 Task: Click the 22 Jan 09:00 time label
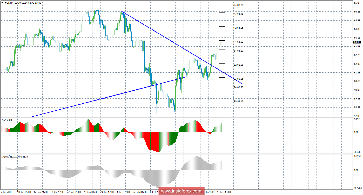click(74, 192)
